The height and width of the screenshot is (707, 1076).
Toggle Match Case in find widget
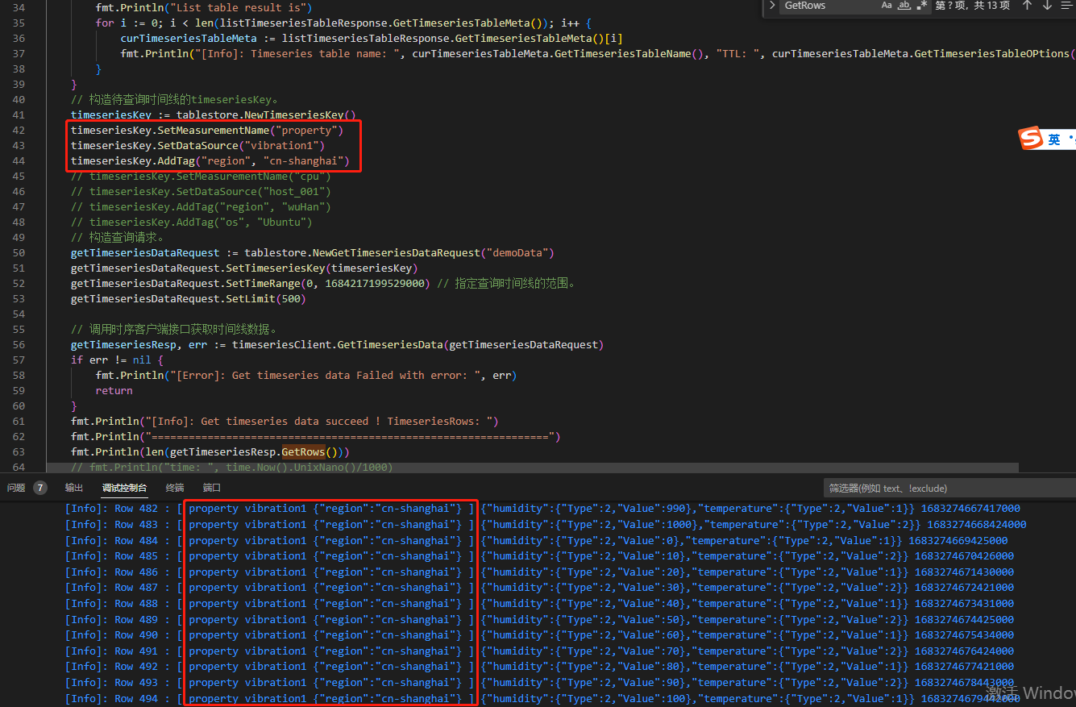point(887,6)
